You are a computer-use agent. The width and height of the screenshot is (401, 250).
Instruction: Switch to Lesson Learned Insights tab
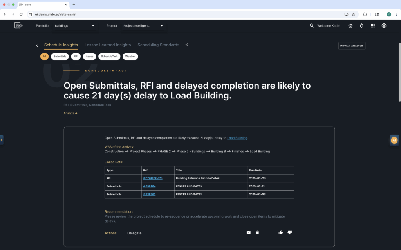pos(108,45)
